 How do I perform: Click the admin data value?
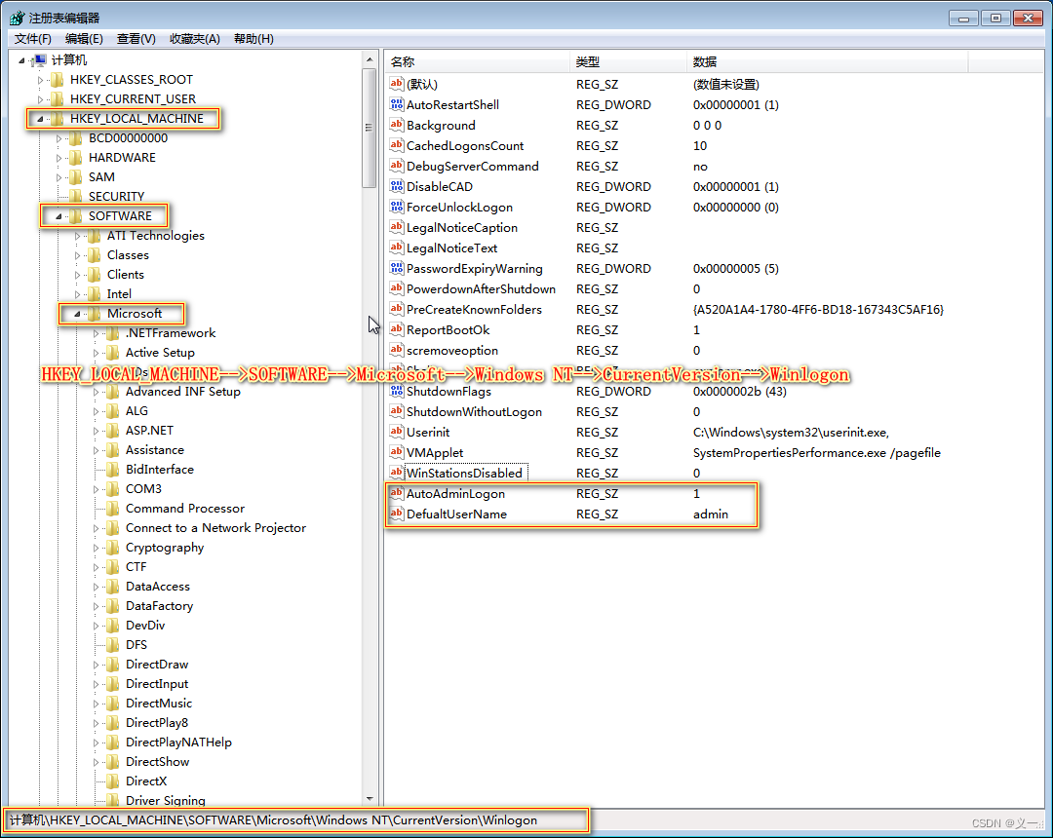tap(711, 514)
